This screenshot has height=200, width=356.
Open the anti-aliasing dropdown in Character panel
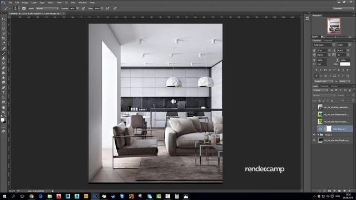point(344,82)
